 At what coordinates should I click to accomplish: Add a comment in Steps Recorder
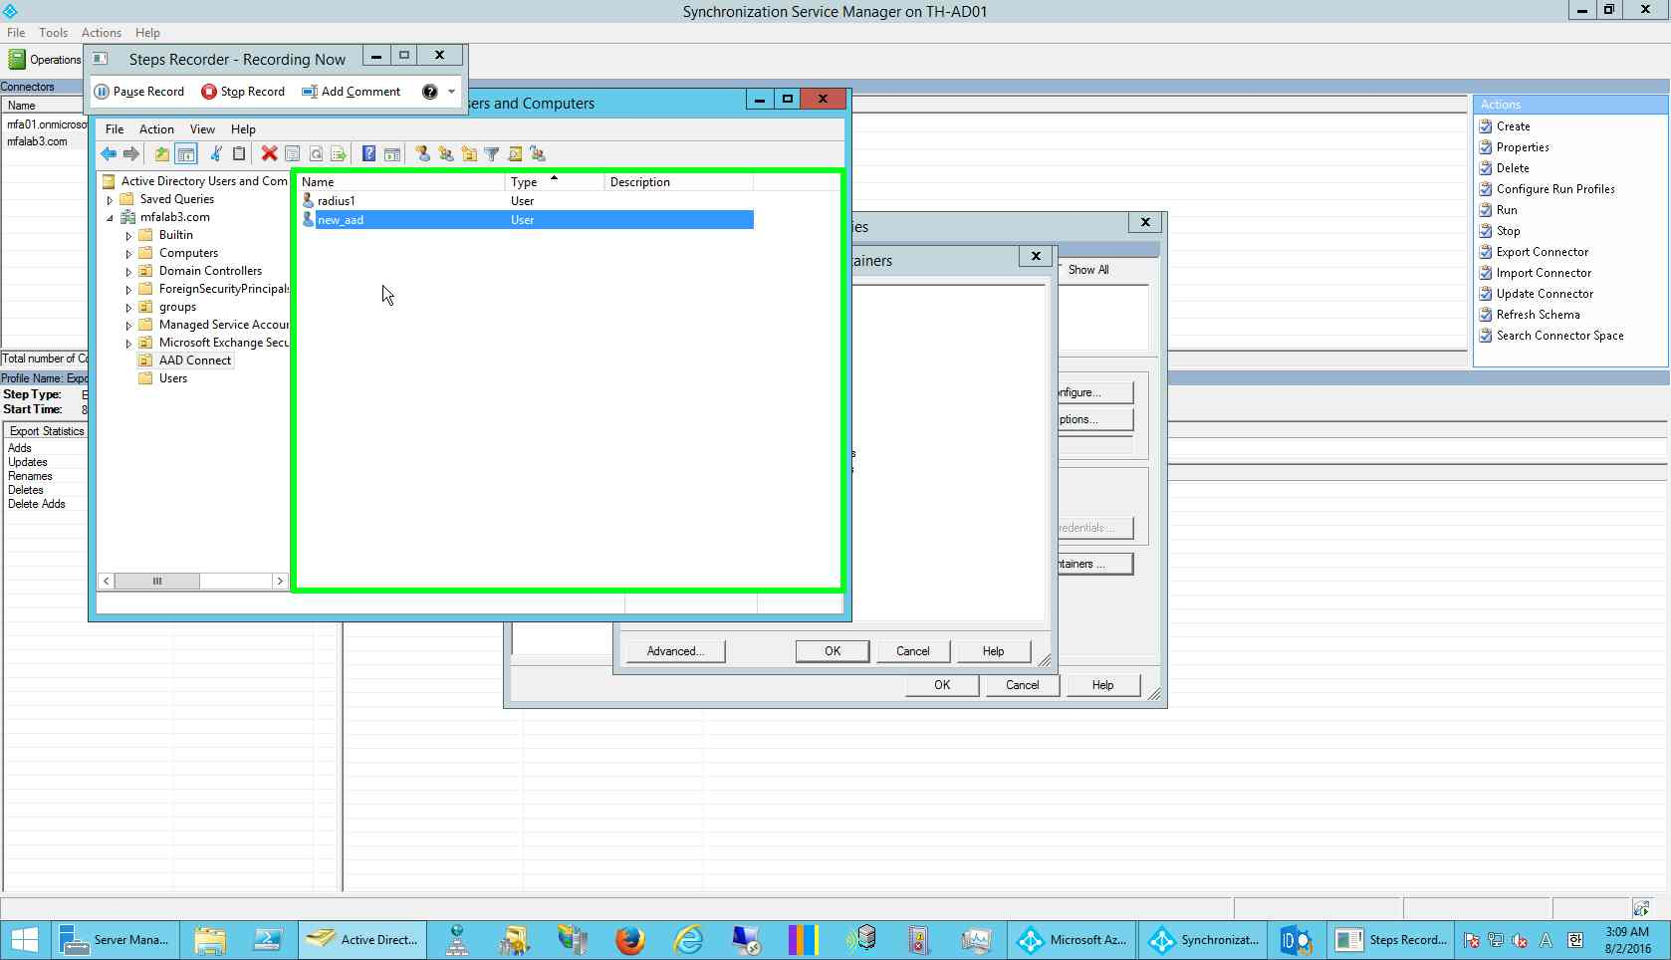tap(352, 92)
